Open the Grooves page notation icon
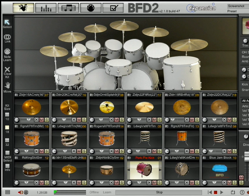The height and width of the screenshot is (196, 249). 68,7
